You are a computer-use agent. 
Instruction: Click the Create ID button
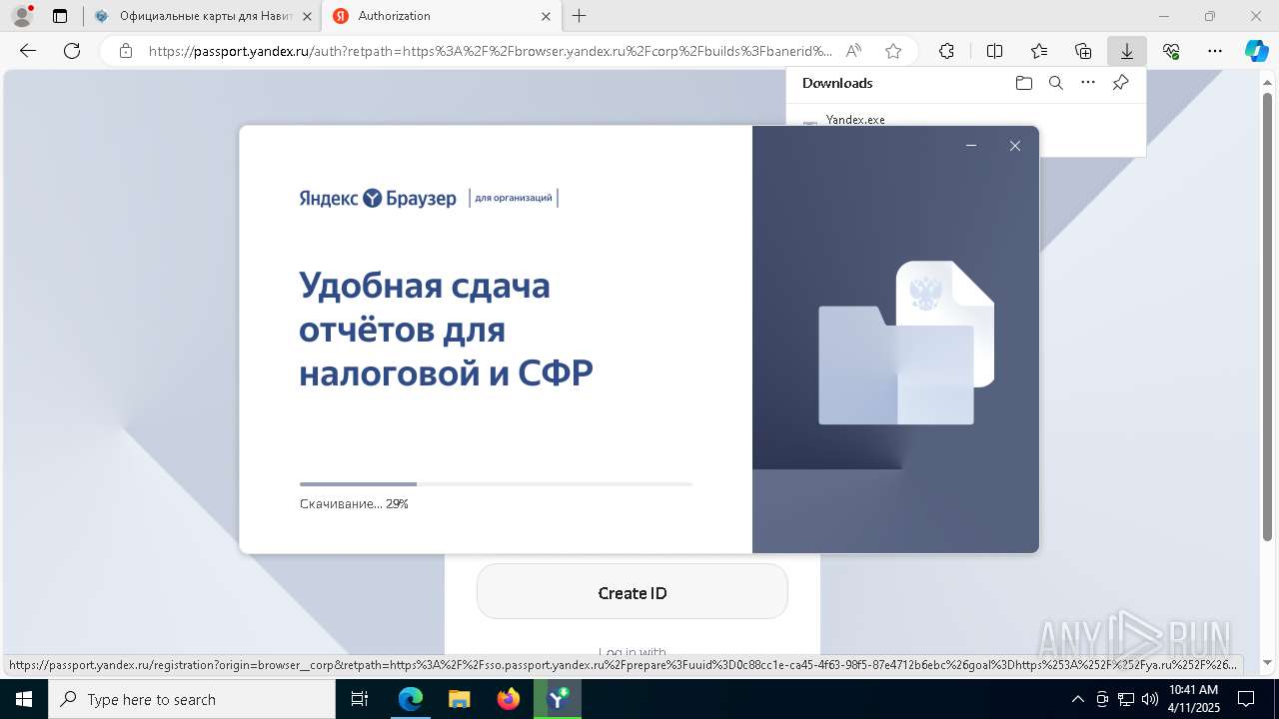tap(633, 592)
